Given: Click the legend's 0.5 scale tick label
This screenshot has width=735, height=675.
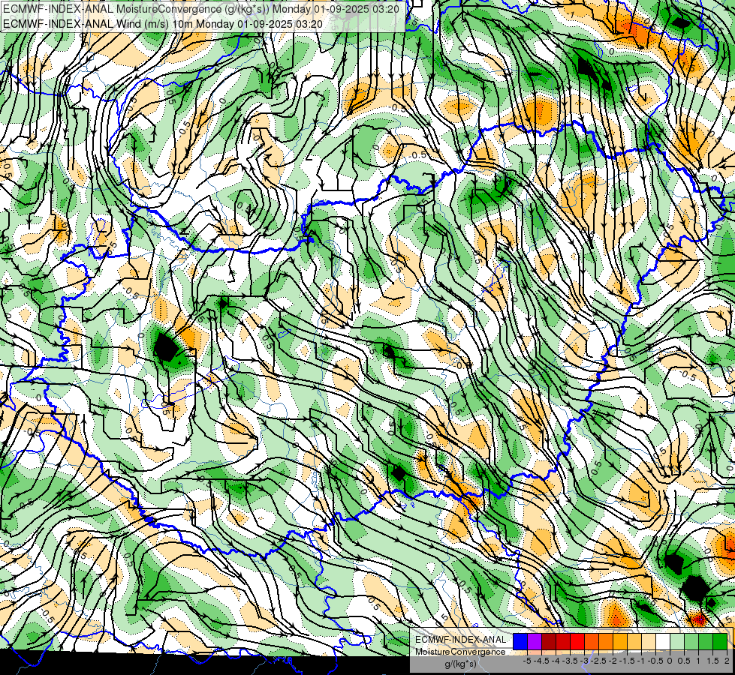Looking at the screenshot, I should pos(684,661).
